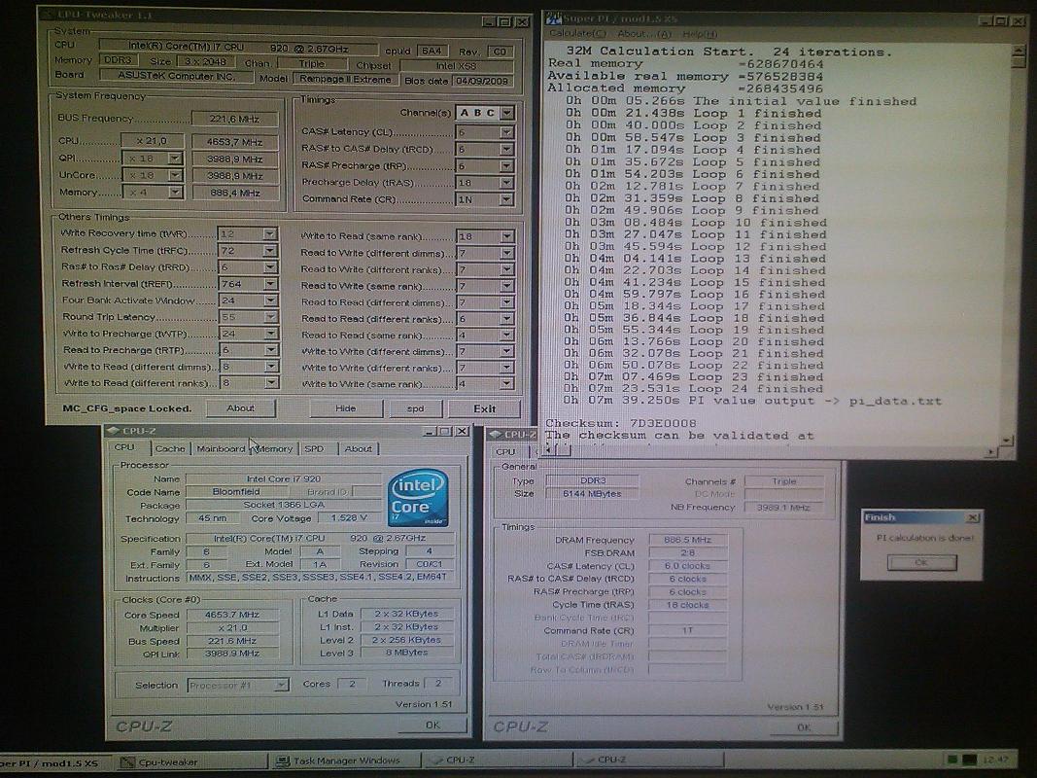Open the RAS# Precharge (tRP) dropdown
Image resolution: width=1037 pixels, height=778 pixels.
coord(506,166)
